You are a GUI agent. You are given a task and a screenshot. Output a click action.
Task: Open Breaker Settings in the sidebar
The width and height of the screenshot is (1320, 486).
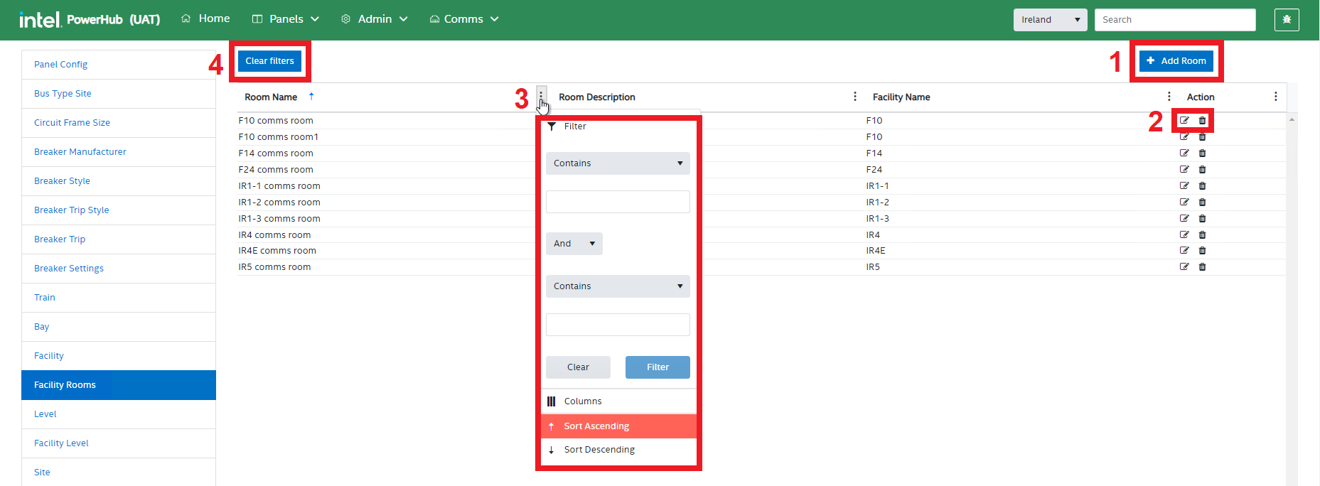[69, 269]
